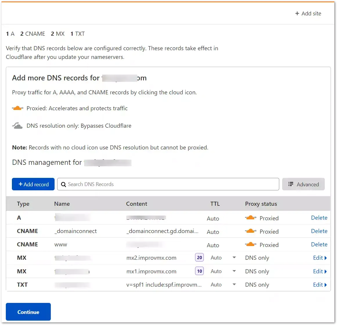Viewport: 337px width, 325px height.
Task: Click Auto TTL value on the A record
Action: click(213, 219)
